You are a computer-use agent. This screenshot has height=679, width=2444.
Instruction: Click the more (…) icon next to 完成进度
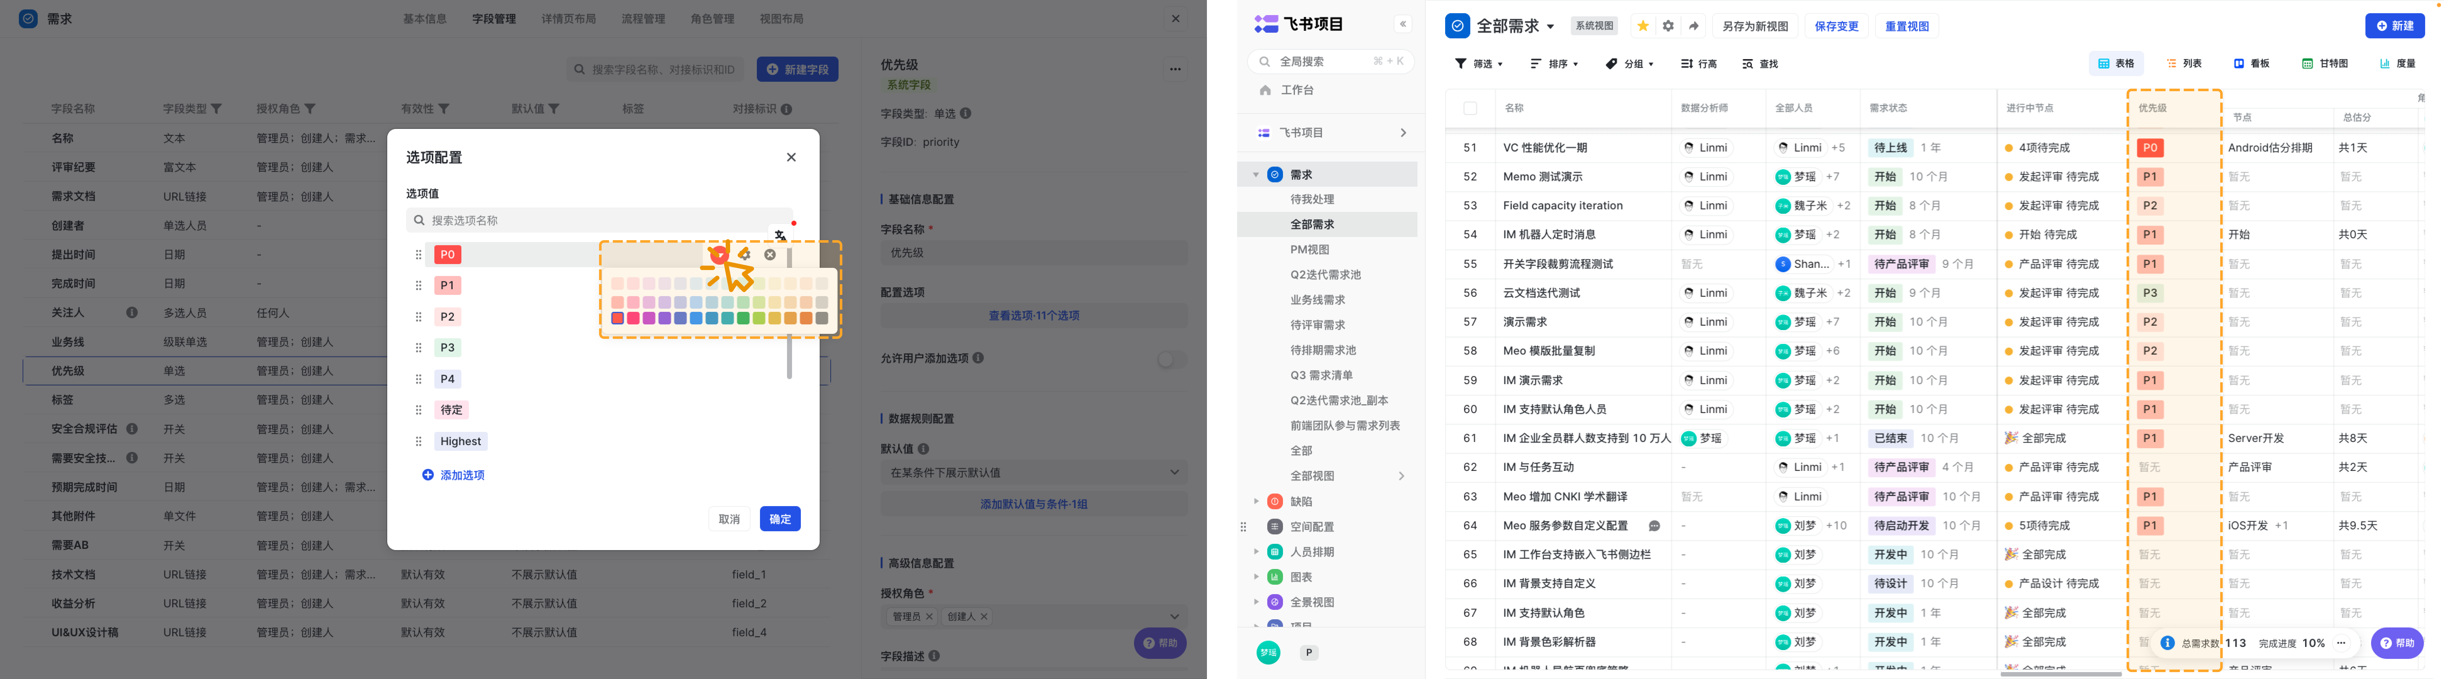pyautogui.click(x=2342, y=643)
